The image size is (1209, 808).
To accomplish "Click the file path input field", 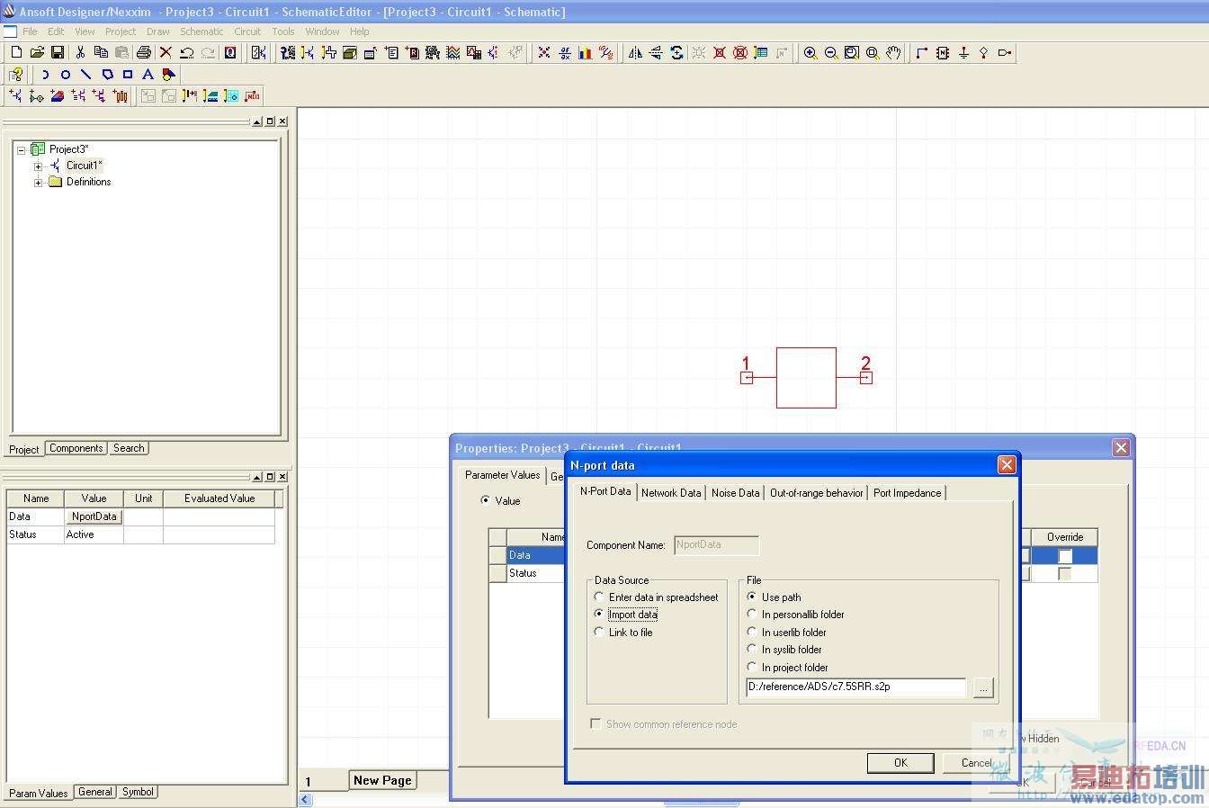I will [855, 687].
